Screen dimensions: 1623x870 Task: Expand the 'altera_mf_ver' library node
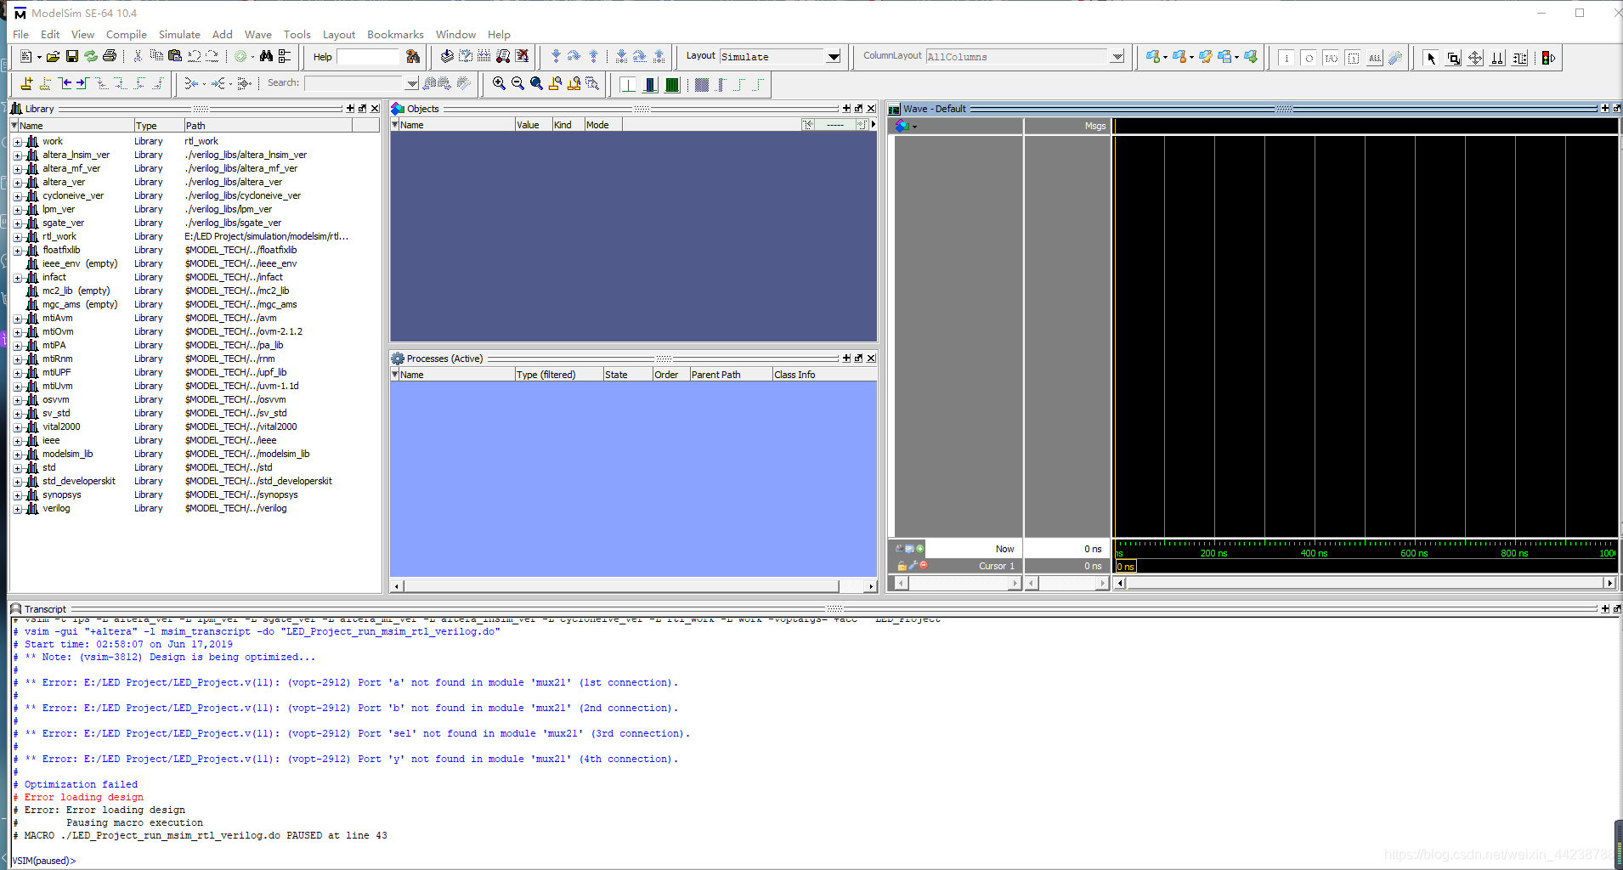(17, 169)
